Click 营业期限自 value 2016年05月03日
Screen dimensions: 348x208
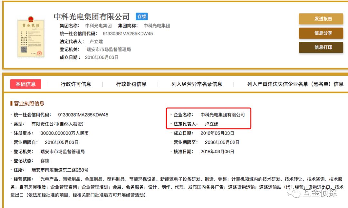(x=62, y=142)
